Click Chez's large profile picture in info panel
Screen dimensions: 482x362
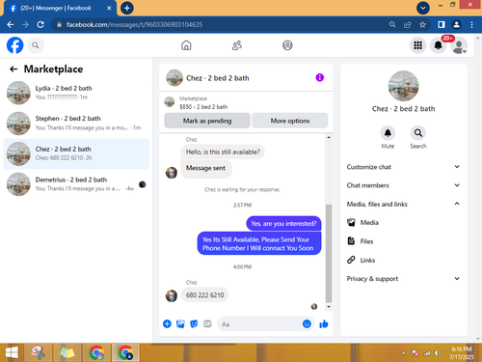[404, 86]
